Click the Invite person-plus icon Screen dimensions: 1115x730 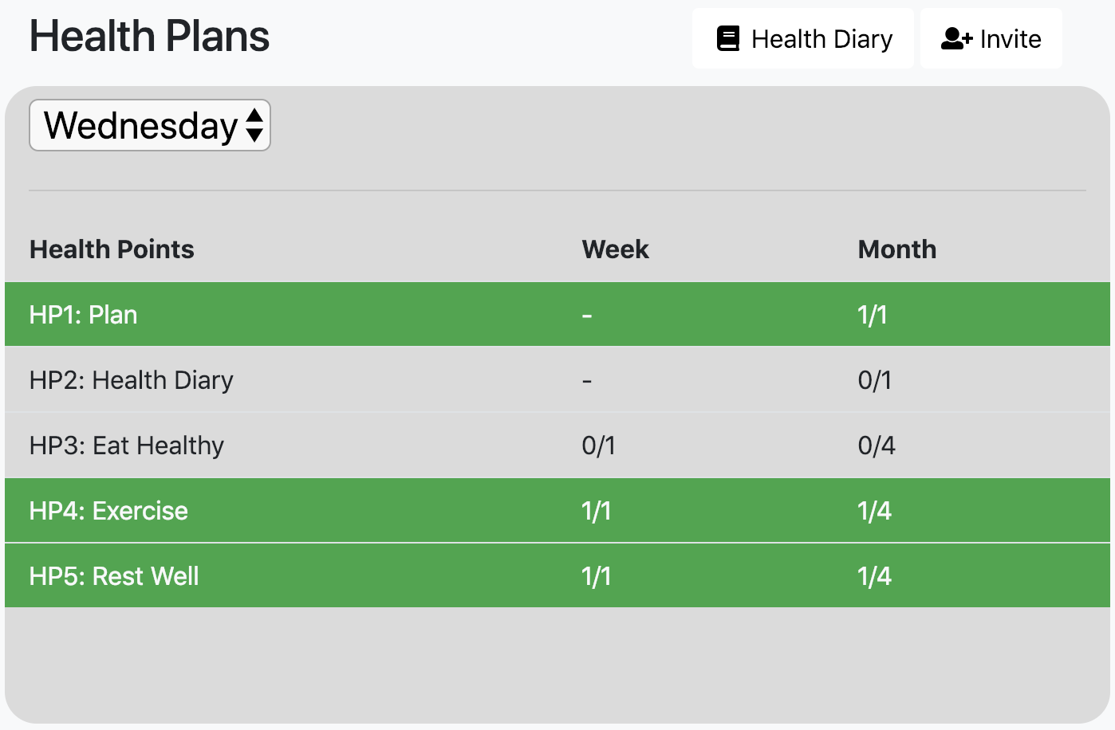(956, 38)
